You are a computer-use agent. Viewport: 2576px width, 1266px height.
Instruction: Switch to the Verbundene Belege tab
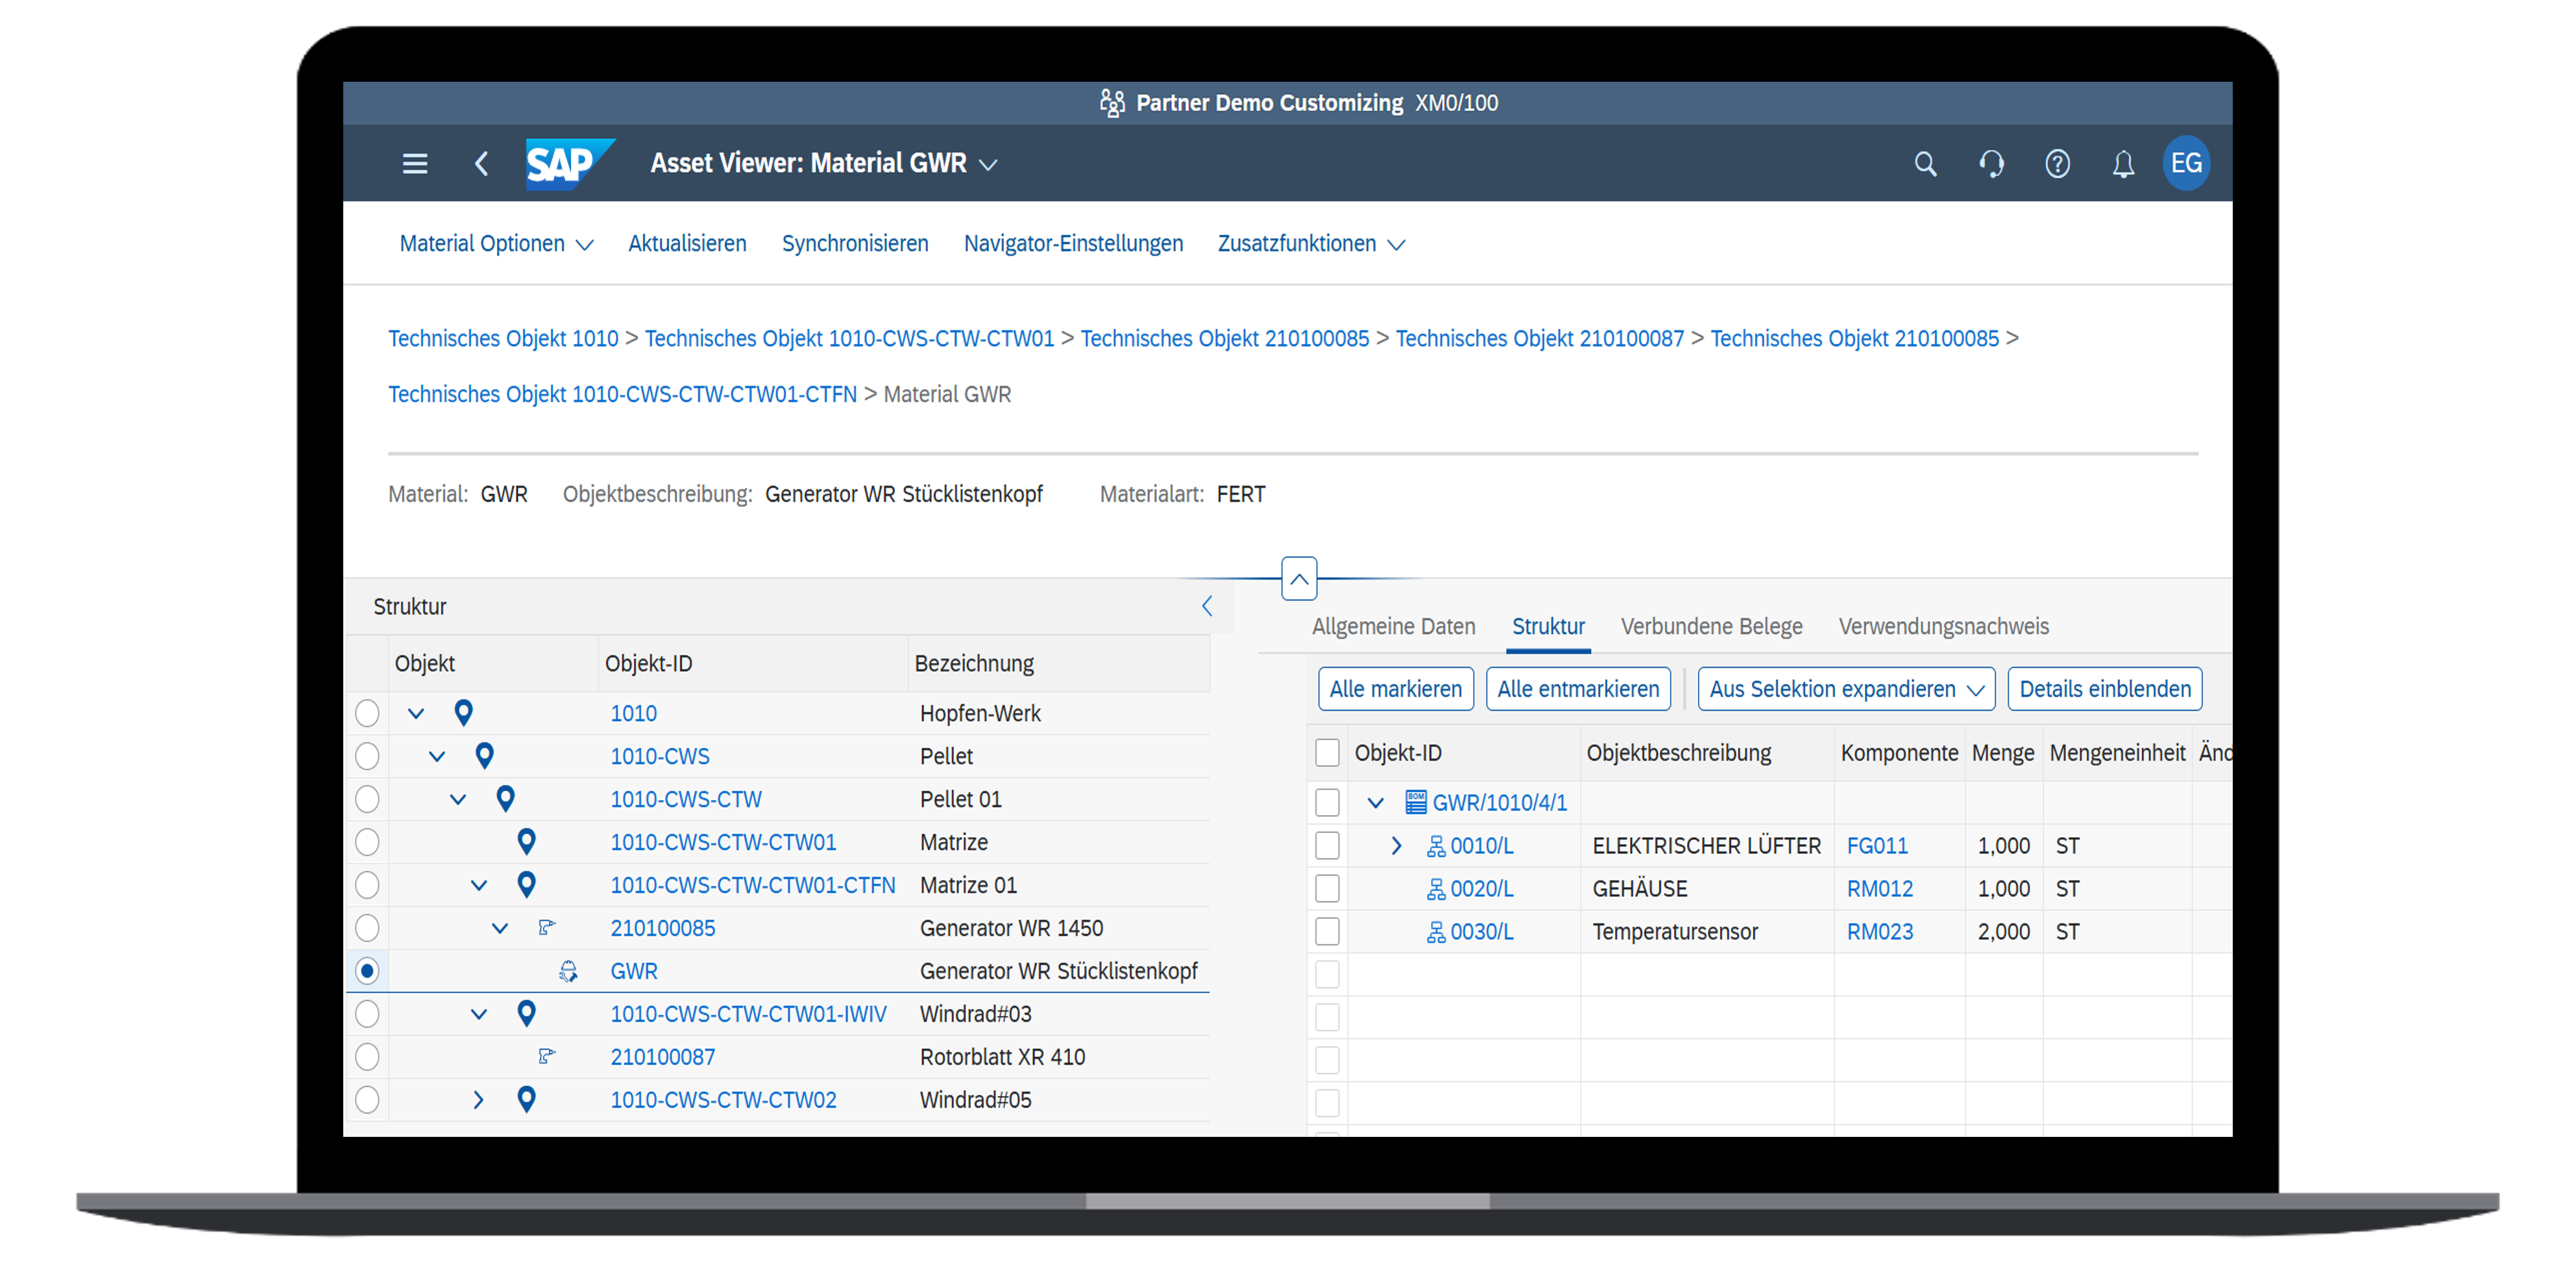pyautogui.click(x=1711, y=626)
